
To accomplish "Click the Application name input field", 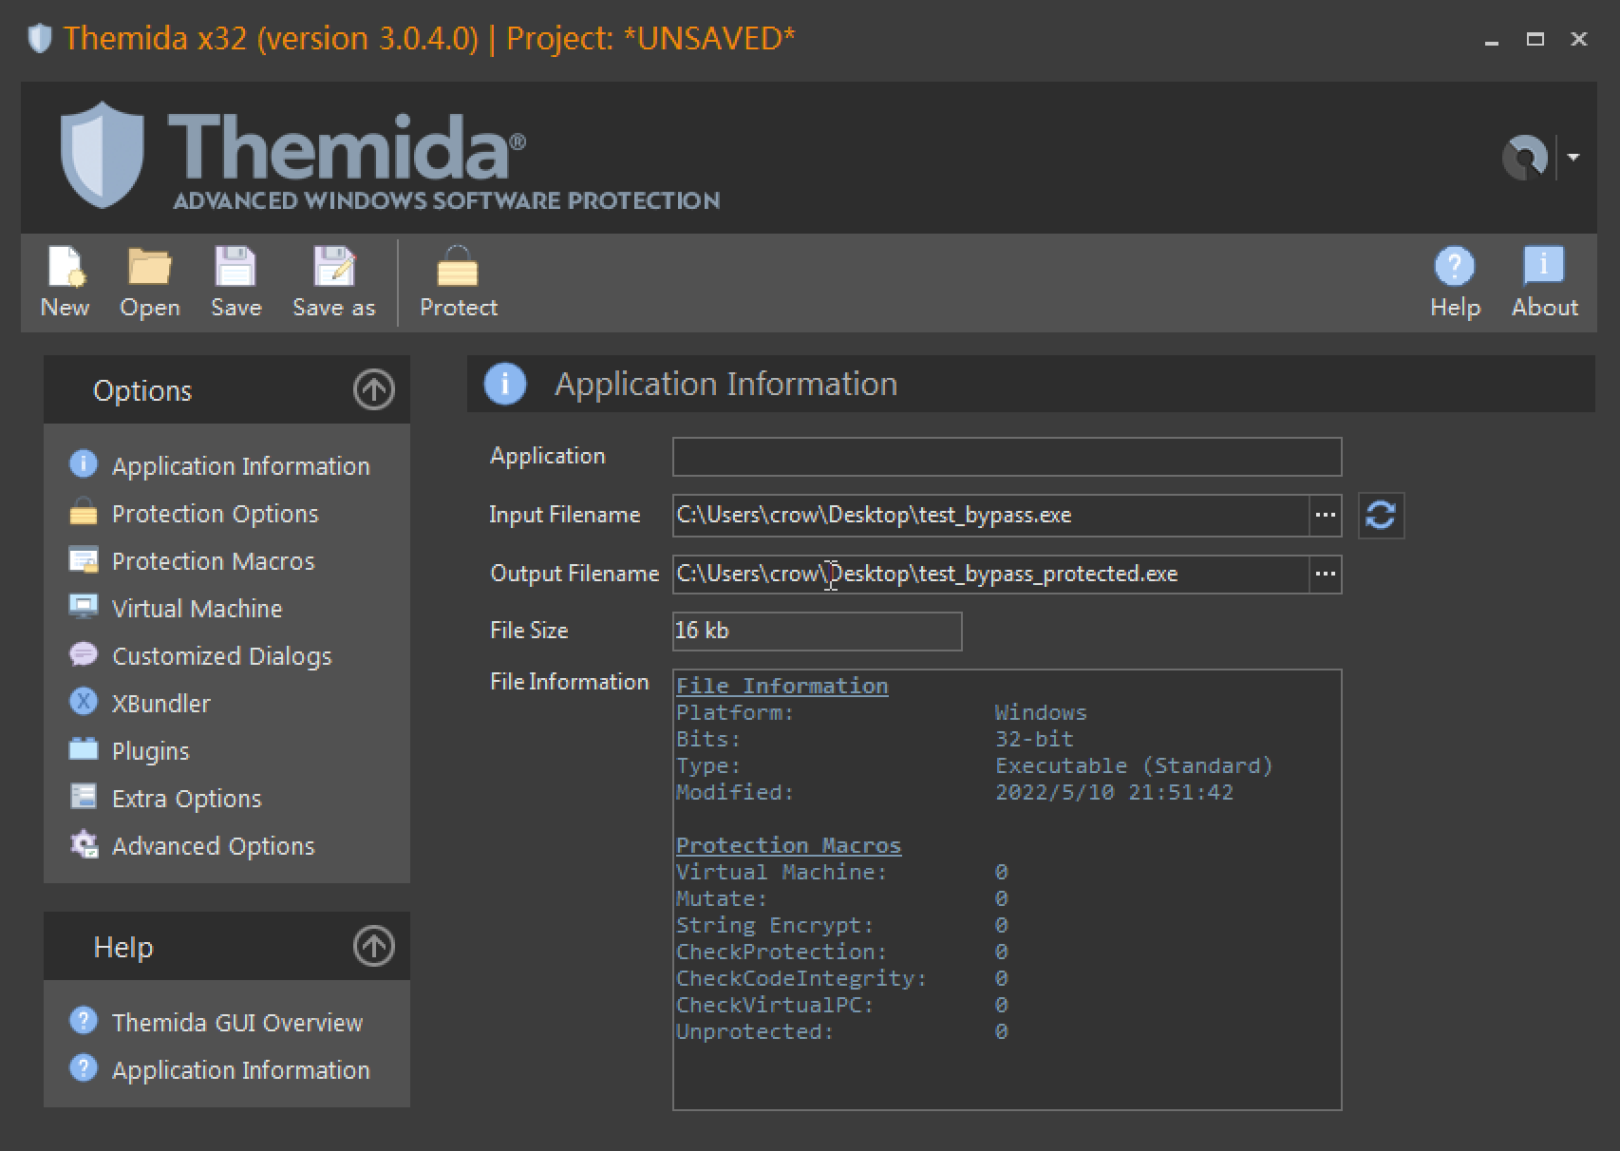I will [1007, 457].
